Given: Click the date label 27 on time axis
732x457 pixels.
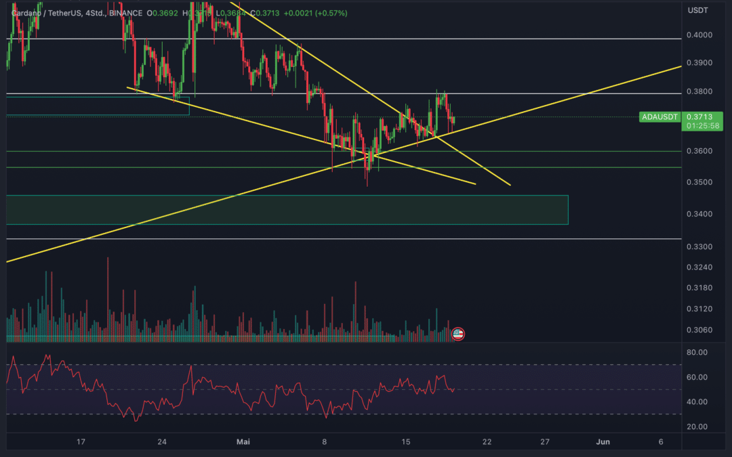Looking at the screenshot, I should [545, 441].
